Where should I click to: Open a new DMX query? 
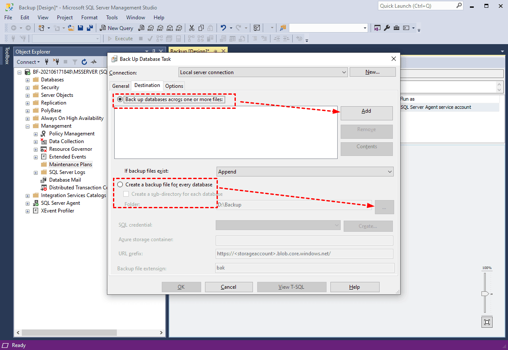160,28
